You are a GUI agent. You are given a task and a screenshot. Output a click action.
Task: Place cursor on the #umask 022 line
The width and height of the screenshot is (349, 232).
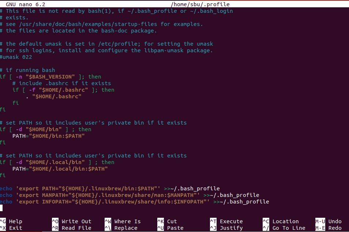(16, 57)
